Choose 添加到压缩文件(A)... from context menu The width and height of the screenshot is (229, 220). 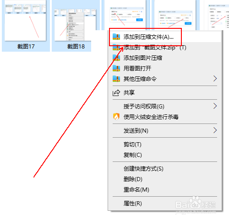tap(164, 37)
